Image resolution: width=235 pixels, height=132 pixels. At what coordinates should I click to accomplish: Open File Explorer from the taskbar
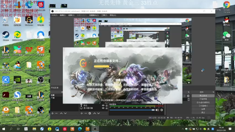tap(34, 129)
